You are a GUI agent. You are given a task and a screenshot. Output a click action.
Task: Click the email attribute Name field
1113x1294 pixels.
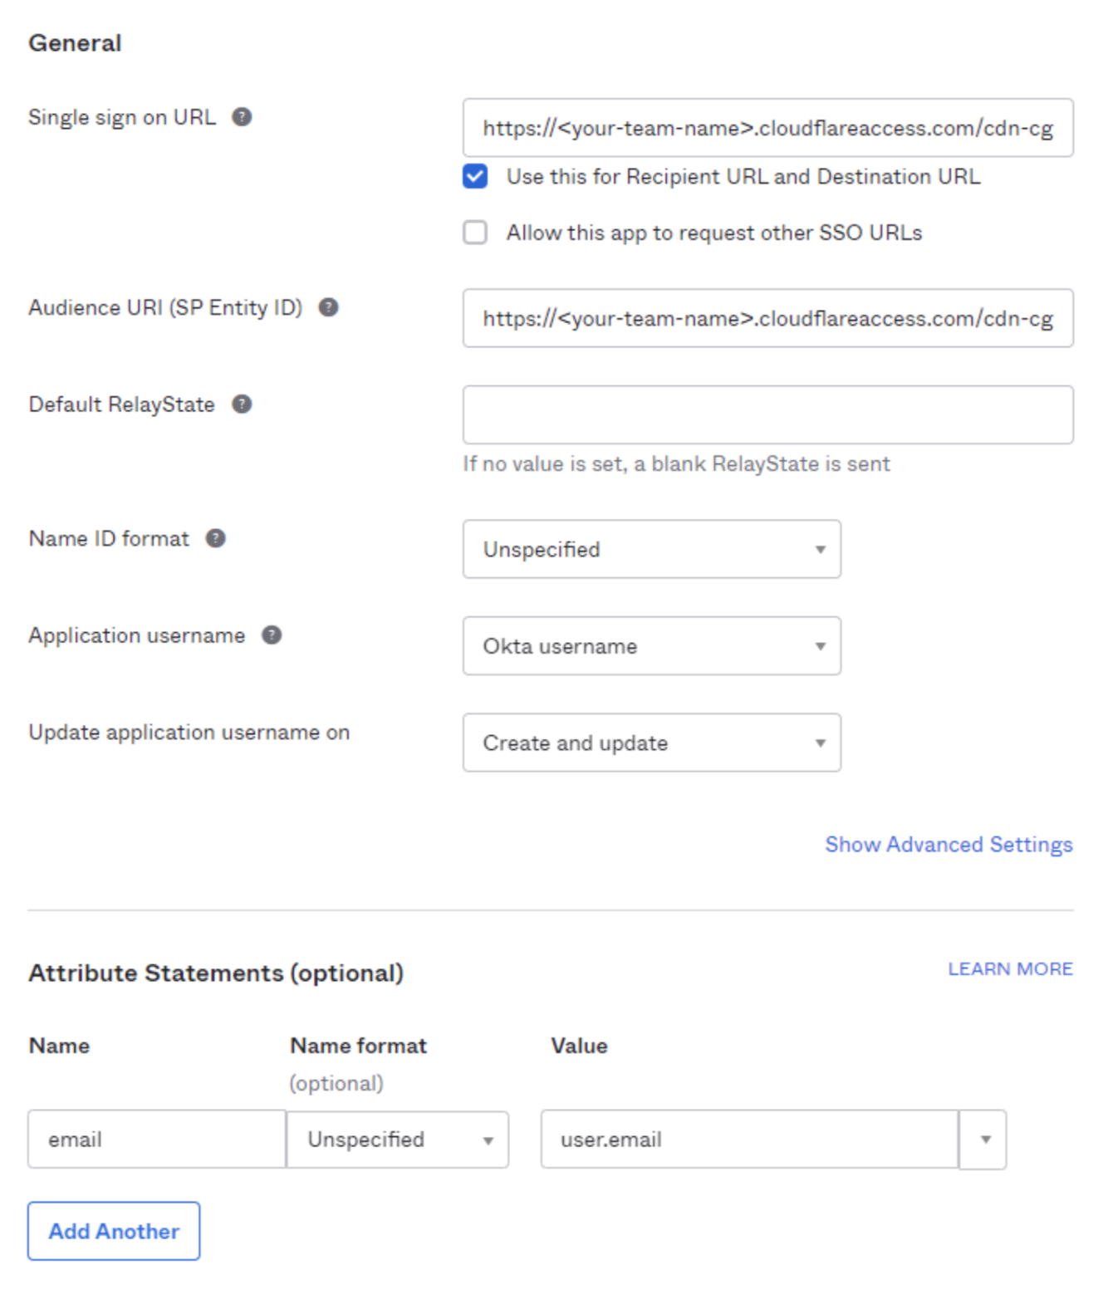pyautogui.click(x=156, y=1140)
